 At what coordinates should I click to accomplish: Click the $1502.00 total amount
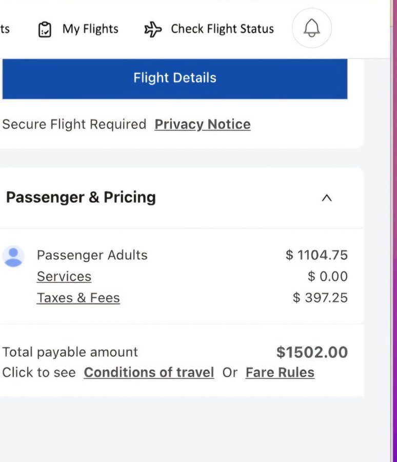click(x=312, y=352)
